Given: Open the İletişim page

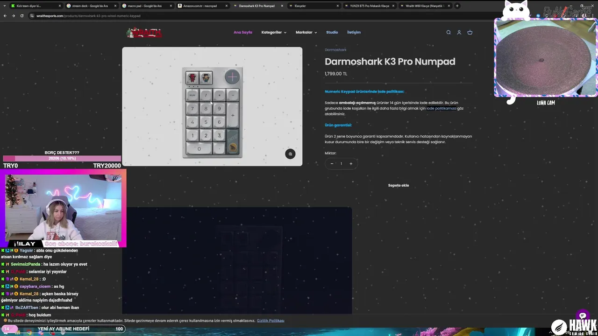Looking at the screenshot, I should point(354,32).
